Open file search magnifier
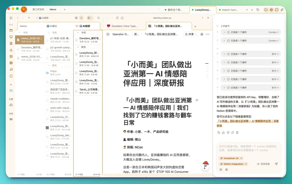 pos(98,18)
